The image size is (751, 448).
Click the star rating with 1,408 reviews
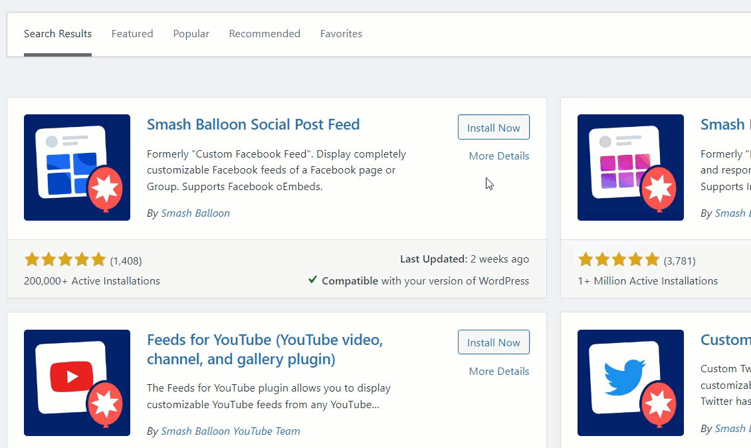tap(65, 260)
